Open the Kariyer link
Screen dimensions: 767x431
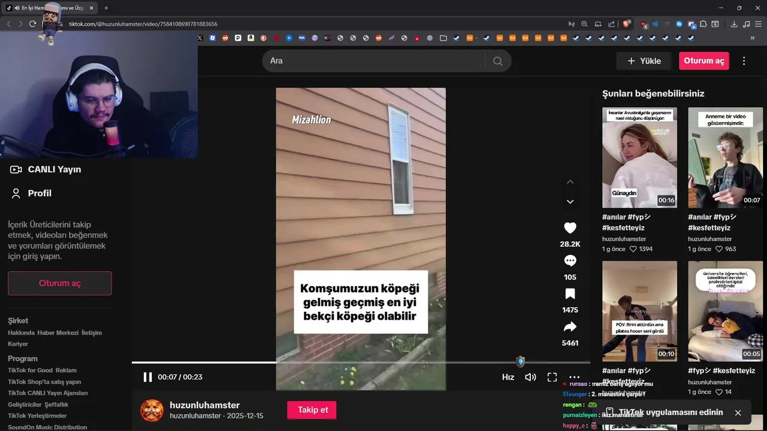[x=18, y=344]
